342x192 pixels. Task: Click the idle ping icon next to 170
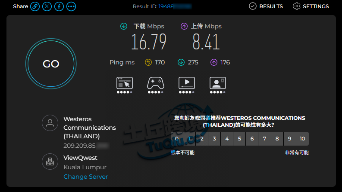(x=148, y=62)
